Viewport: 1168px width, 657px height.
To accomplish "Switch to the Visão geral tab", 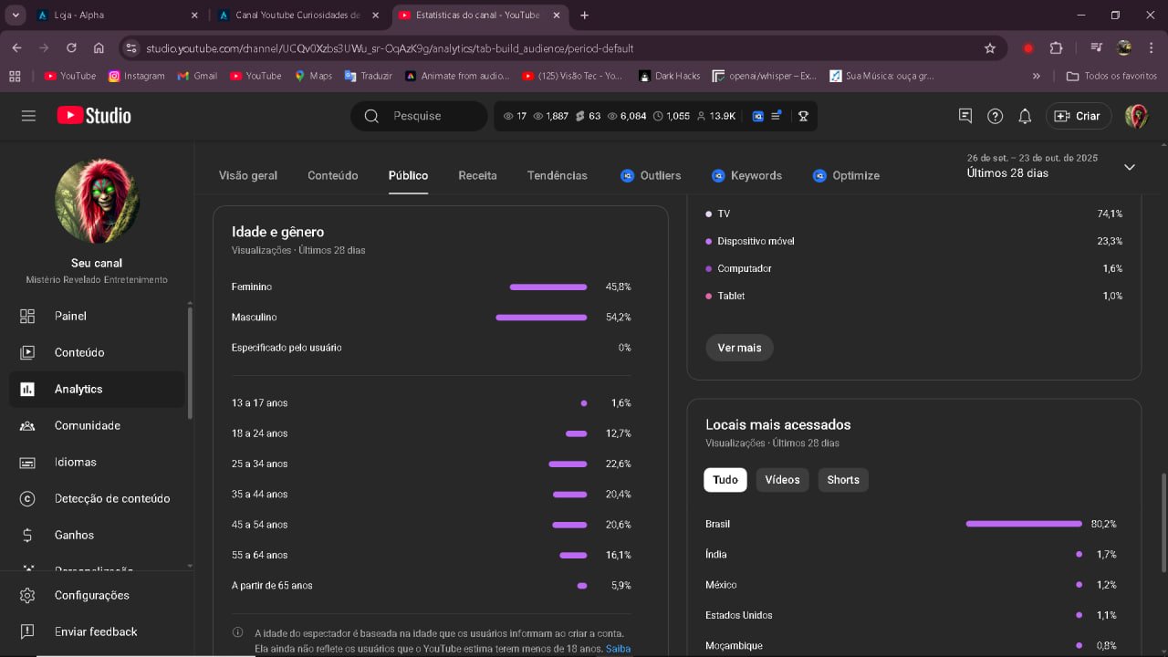I will [x=248, y=175].
